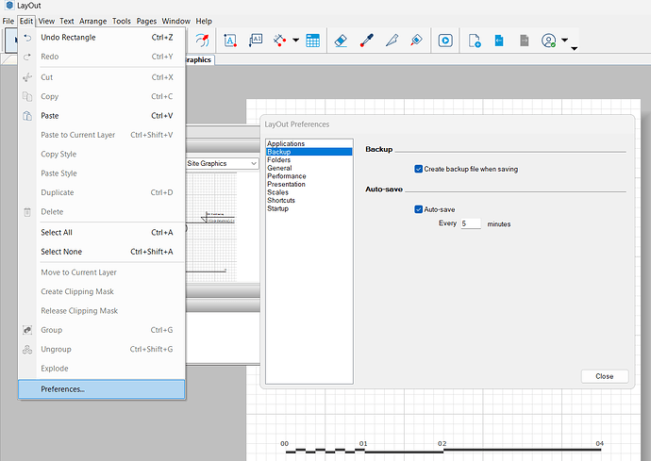The image size is (651, 461).
Task: Select the Eraser tool
Action: point(342,41)
